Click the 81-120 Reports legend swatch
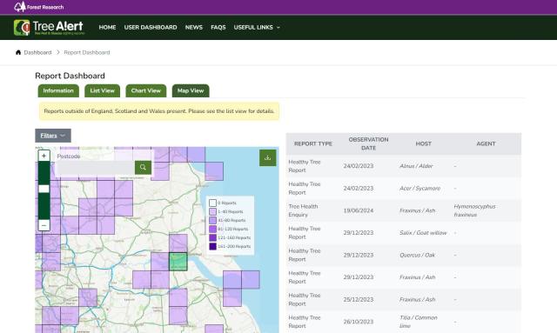 [212, 229]
